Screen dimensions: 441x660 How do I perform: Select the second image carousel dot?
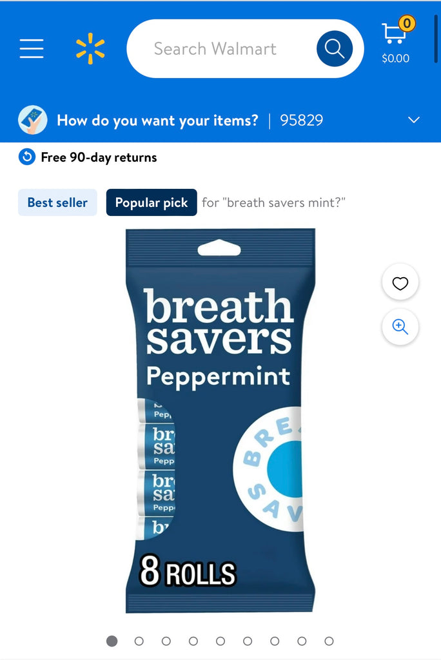(139, 641)
